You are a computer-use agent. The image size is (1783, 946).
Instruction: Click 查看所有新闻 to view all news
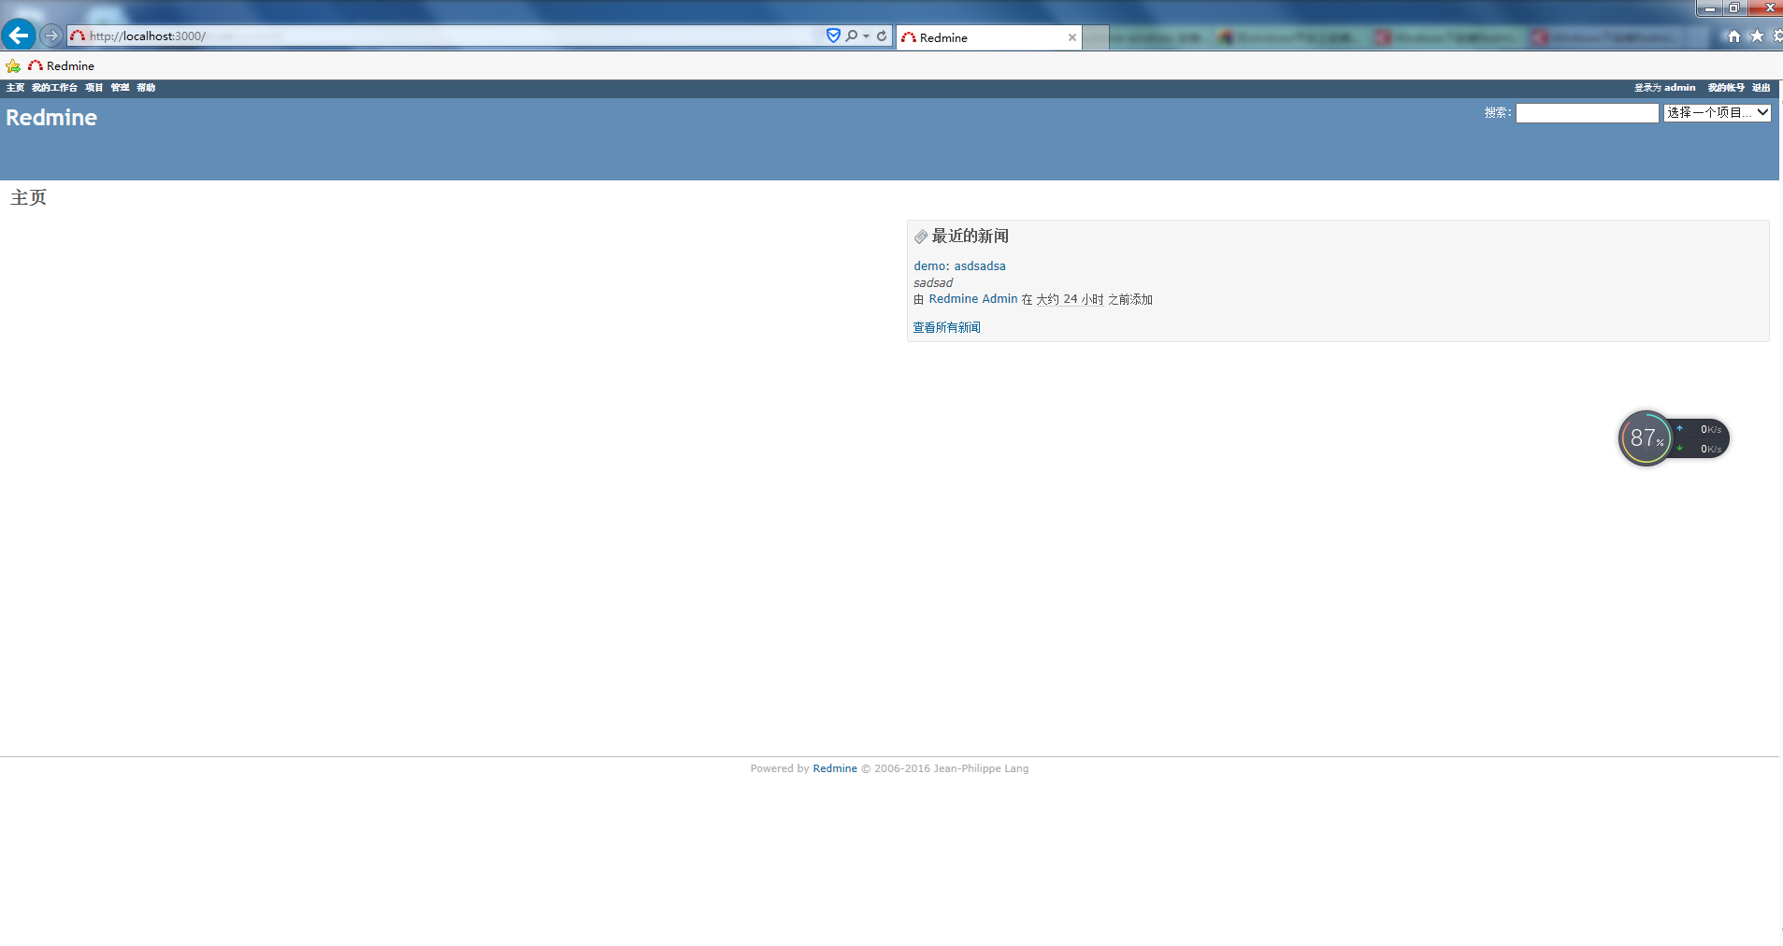[947, 327]
